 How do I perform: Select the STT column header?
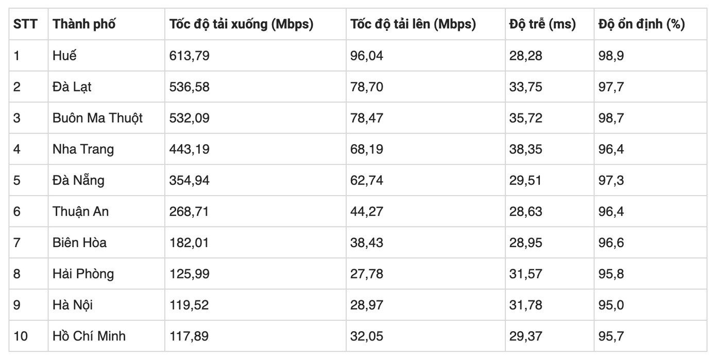tap(25, 24)
